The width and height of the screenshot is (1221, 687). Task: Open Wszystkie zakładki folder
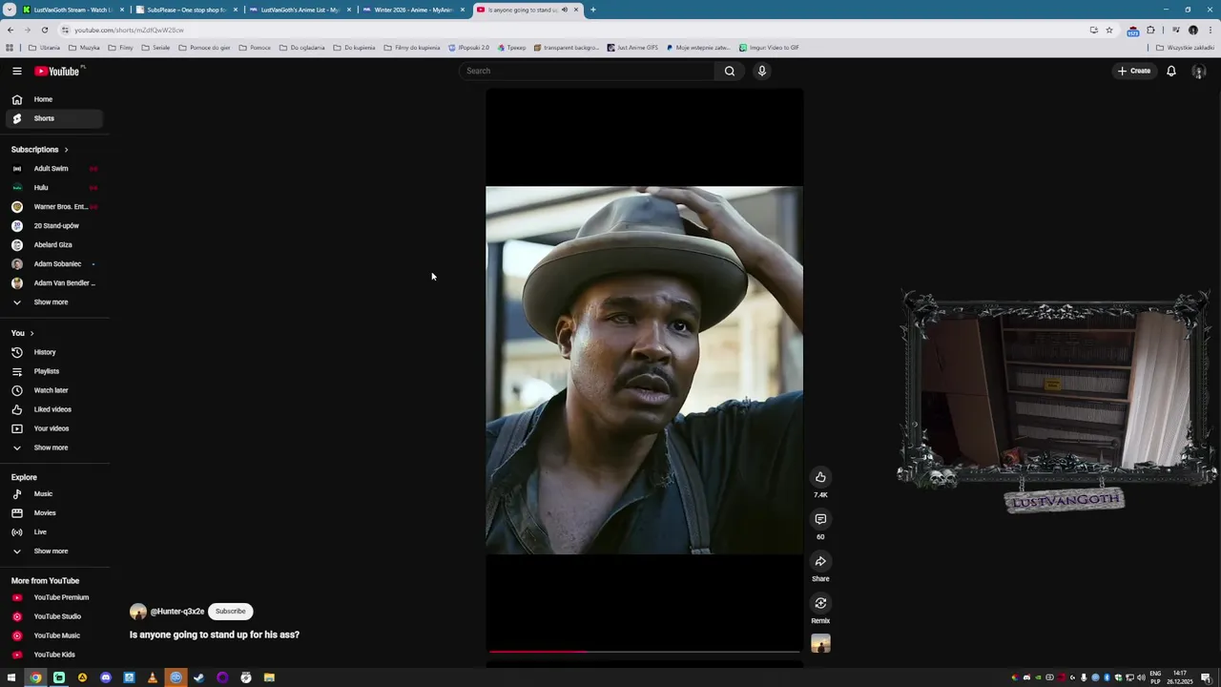(x=1184, y=48)
